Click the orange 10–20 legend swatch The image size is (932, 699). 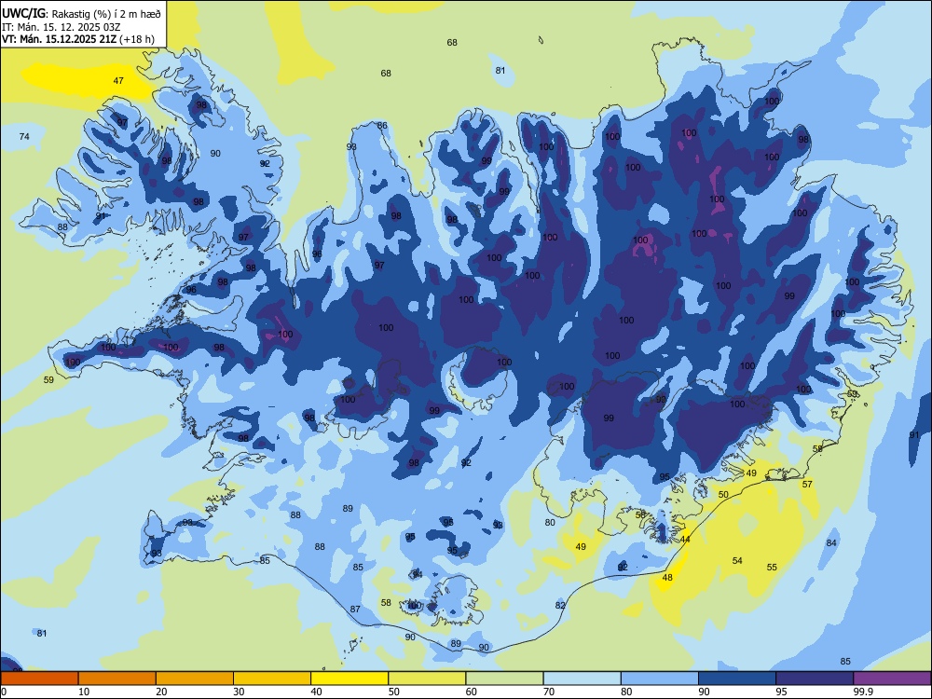(x=117, y=678)
